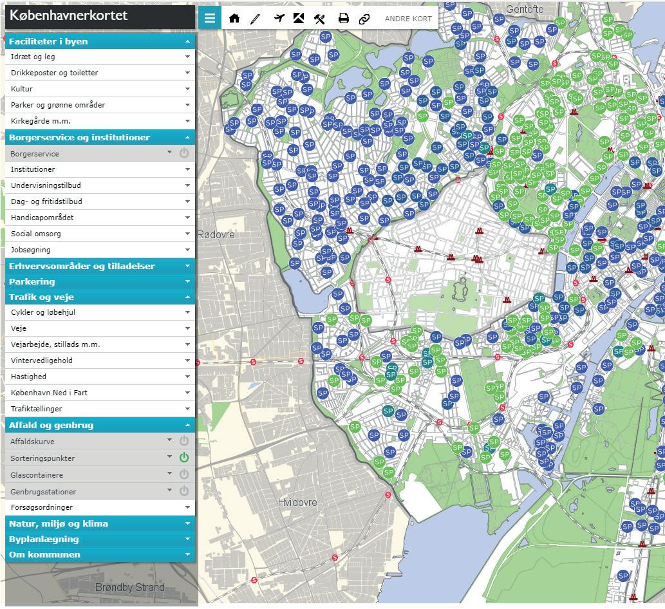Image resolution: width=665 pixels, height=609 pixels.
Task: Select the pencil drawing tool
Action: point(255,19)
